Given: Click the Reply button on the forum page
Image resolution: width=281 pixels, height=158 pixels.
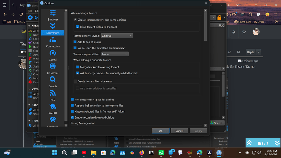Looking at the screenshot, I should pyautogui.click(x=250, y=52).
